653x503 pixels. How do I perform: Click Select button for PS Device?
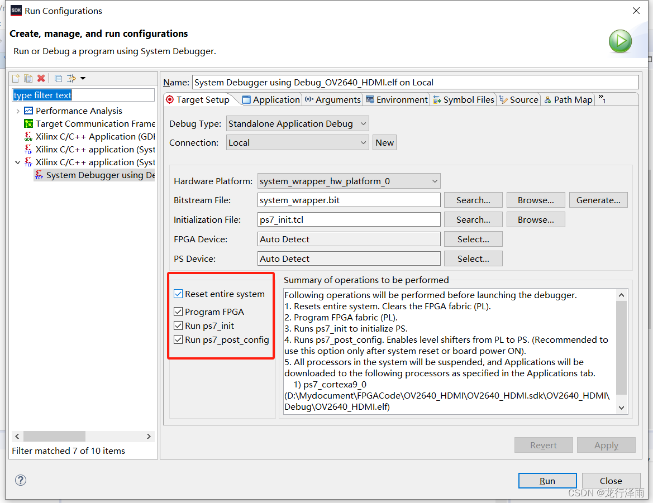tap(473, 259)
